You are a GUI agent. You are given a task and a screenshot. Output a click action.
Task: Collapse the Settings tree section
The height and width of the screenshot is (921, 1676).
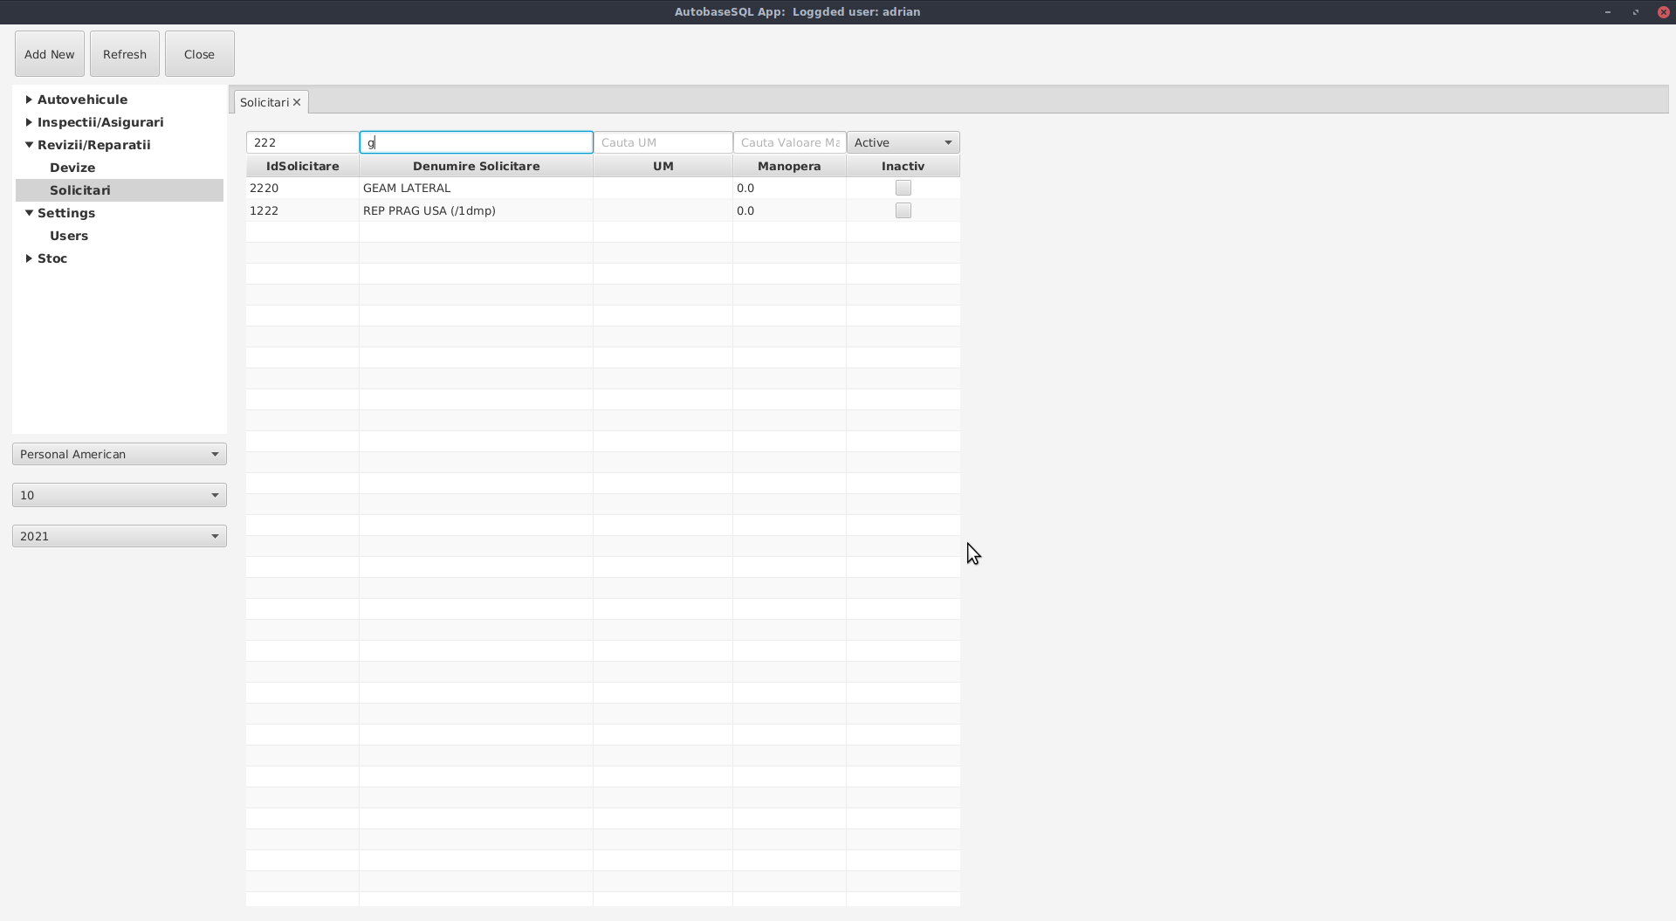tap(28, 212)
